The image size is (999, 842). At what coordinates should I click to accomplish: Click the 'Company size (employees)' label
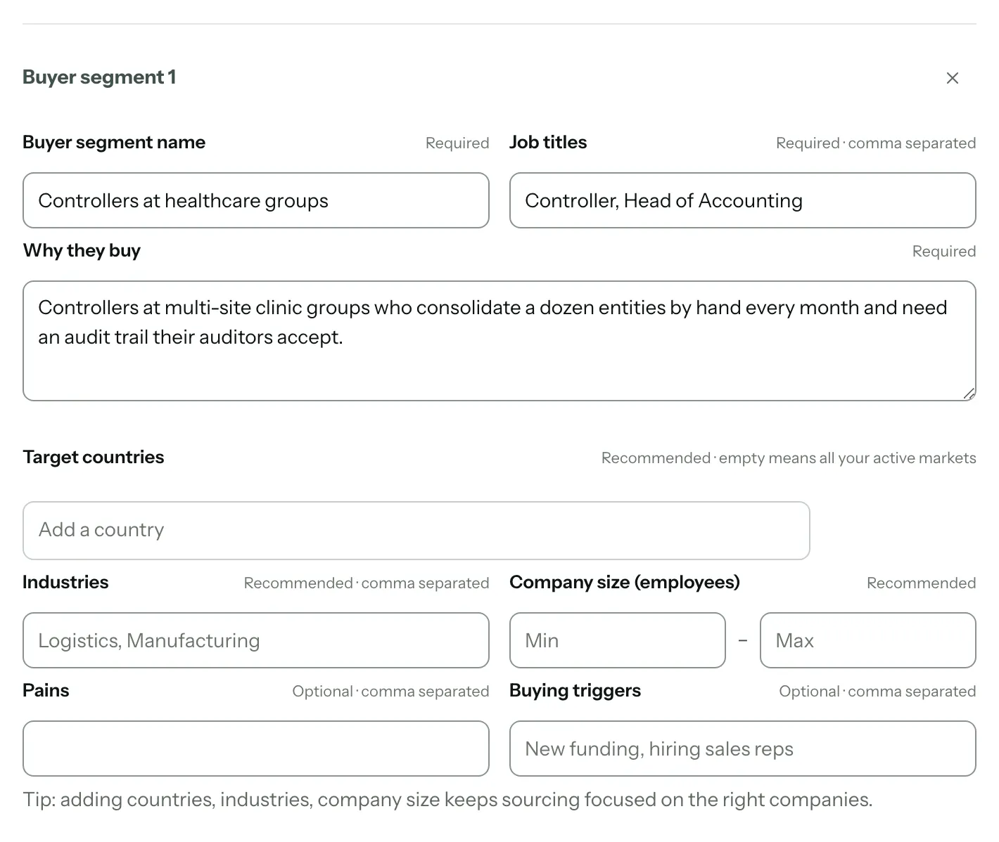[x=625, y=582]
